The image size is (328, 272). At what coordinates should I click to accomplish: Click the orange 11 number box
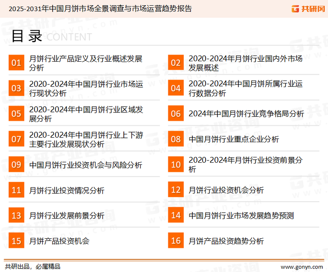[16, 190]
